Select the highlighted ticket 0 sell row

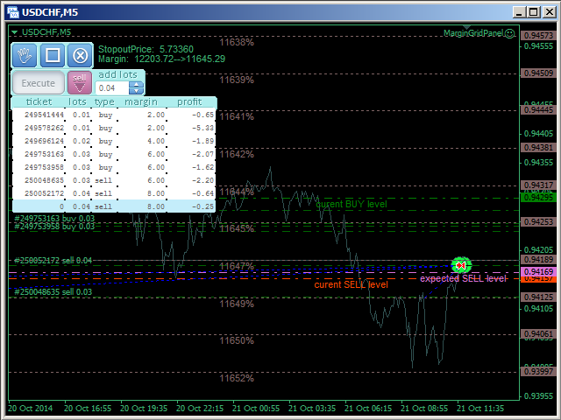(x=114, y=206)
